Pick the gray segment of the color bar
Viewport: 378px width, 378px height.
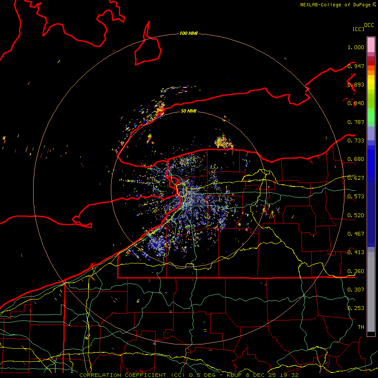371,292
